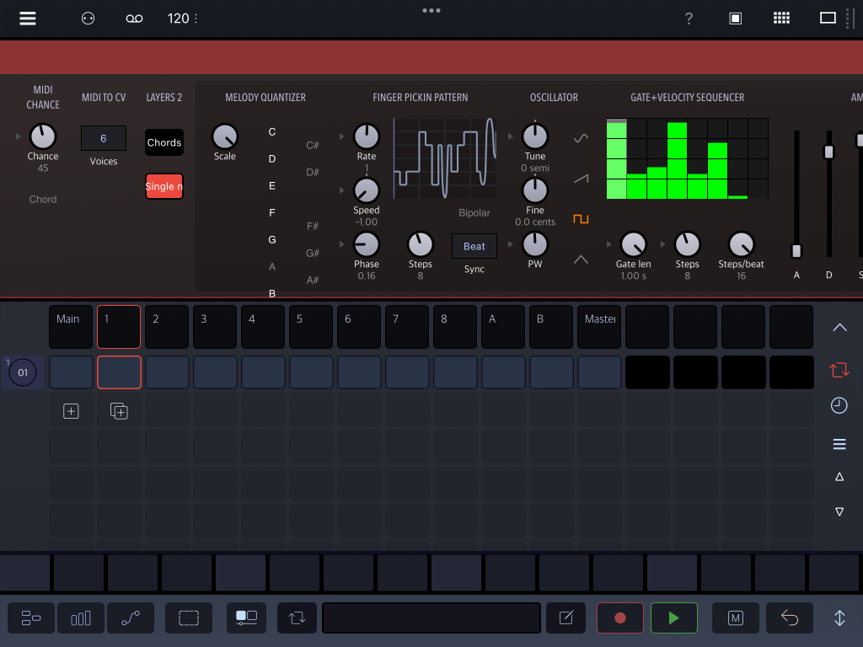Viewport: 863px width, 647px height.
Task: Select the triangle waveform icon
Action: [x=581, y=259]
